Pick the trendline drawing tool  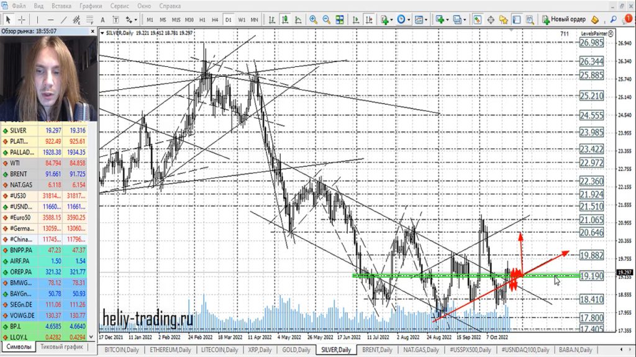tap(61, 19)
